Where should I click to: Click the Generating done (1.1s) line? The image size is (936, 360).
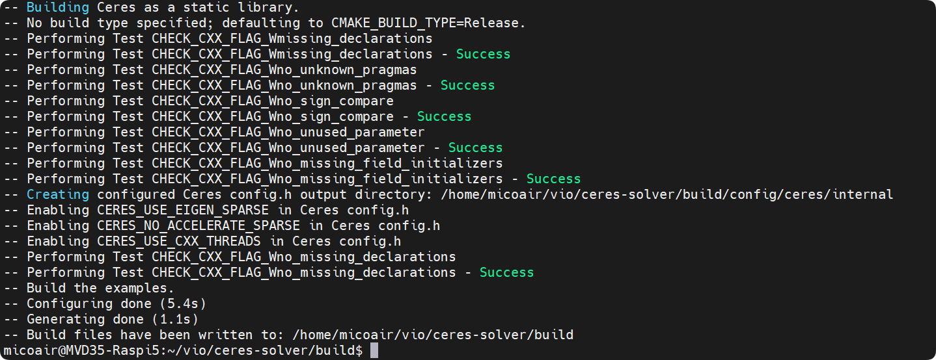(x=101, y=319)
